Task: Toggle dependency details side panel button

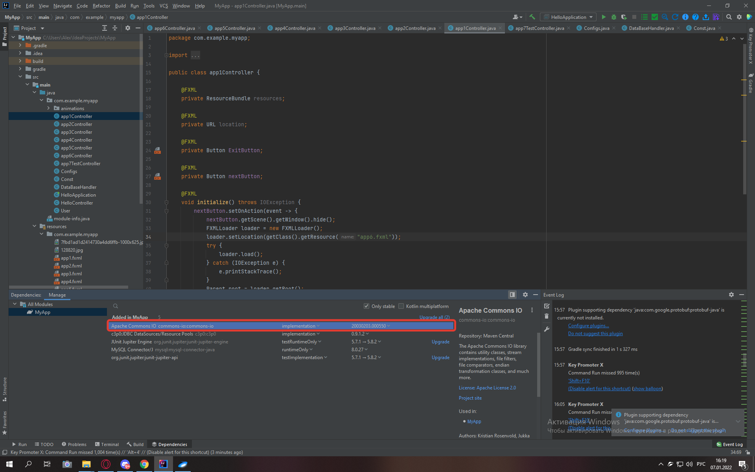Action: pos(512,295)
